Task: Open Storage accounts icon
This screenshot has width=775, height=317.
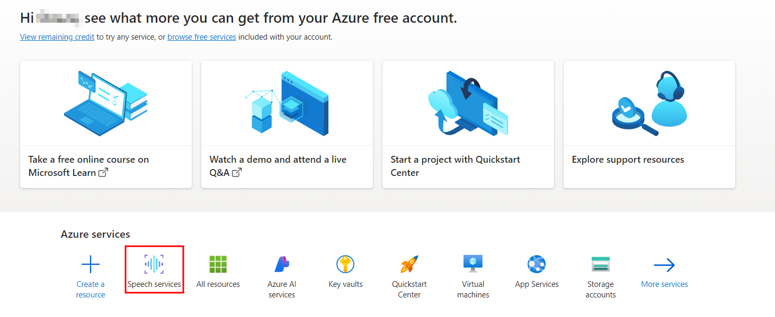Action: click(x=601, y=264)
